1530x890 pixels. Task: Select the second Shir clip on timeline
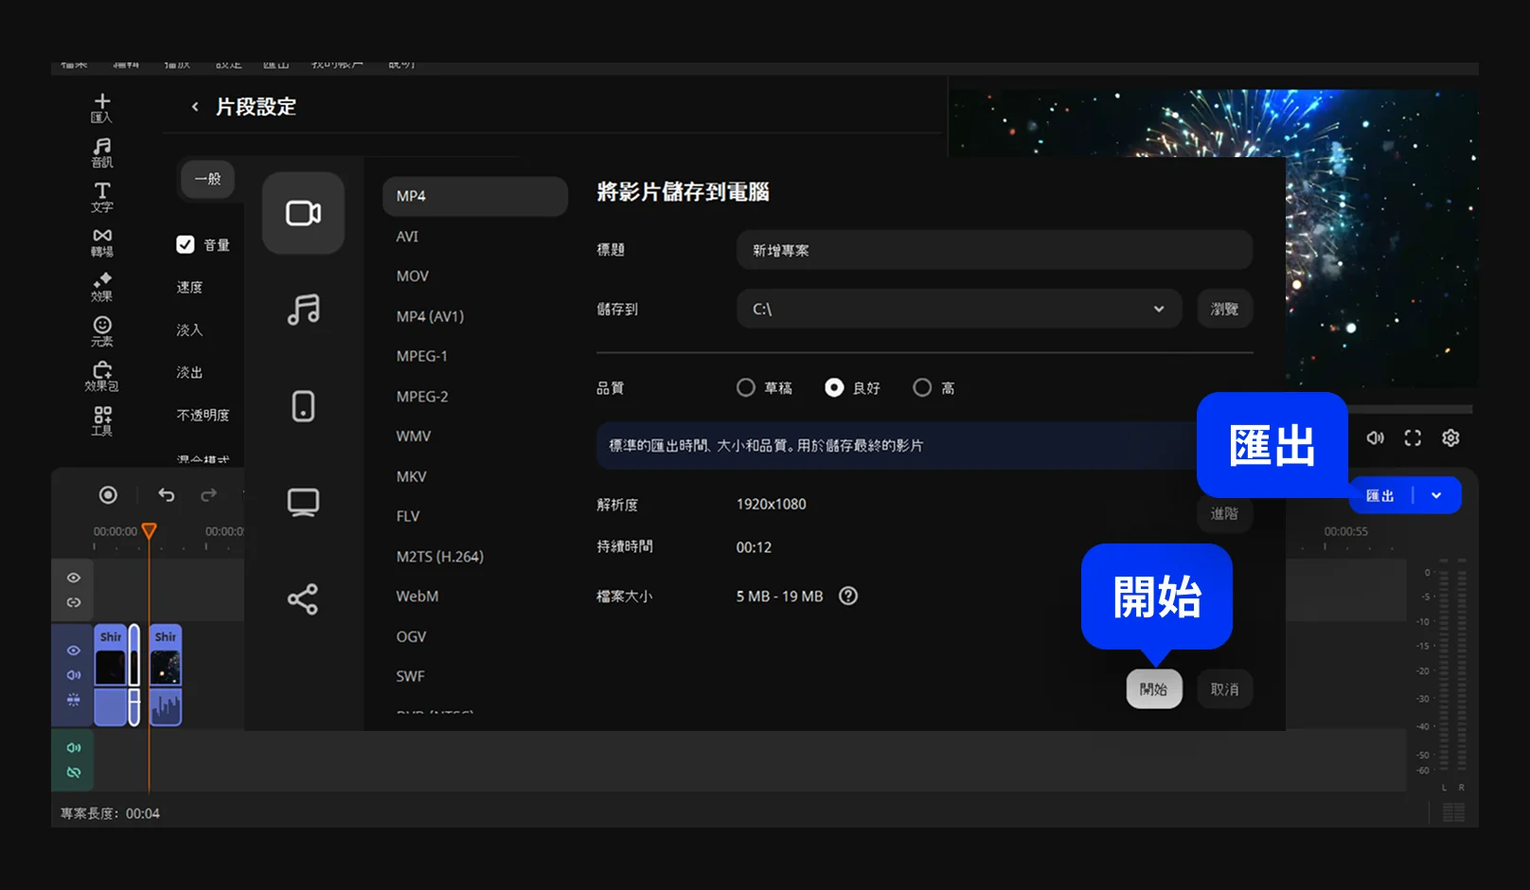[166, 675]
